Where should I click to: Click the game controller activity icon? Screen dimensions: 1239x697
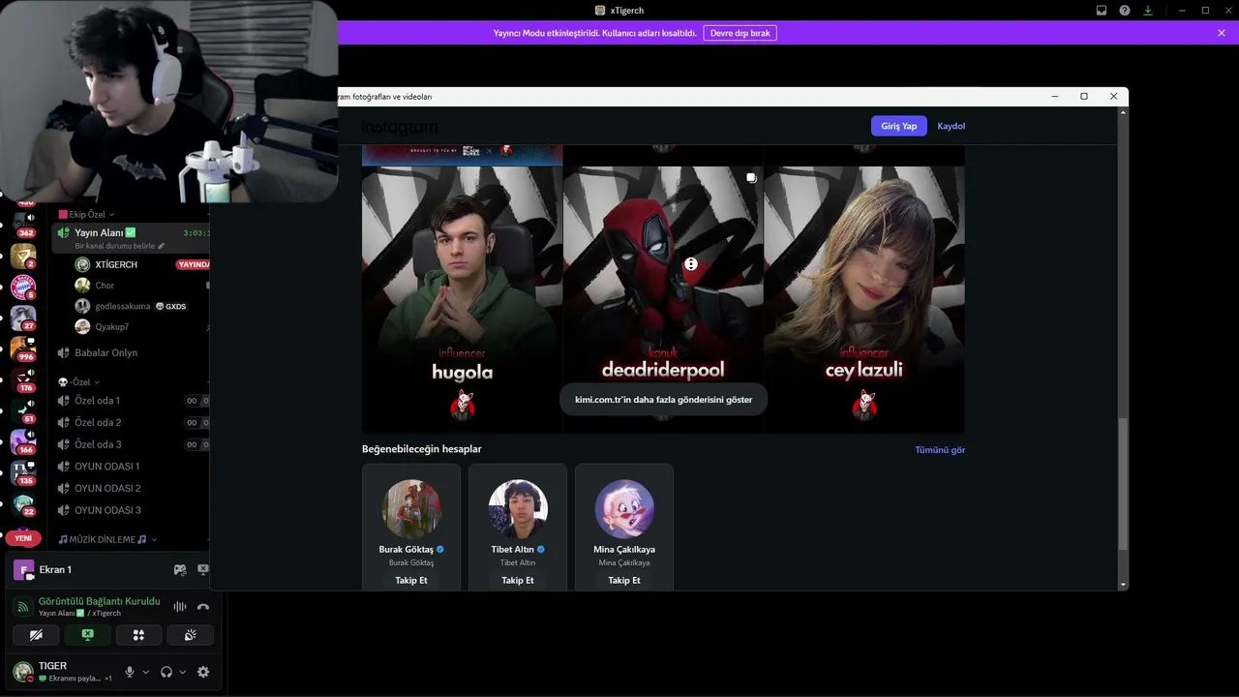(x=180, y=570)
